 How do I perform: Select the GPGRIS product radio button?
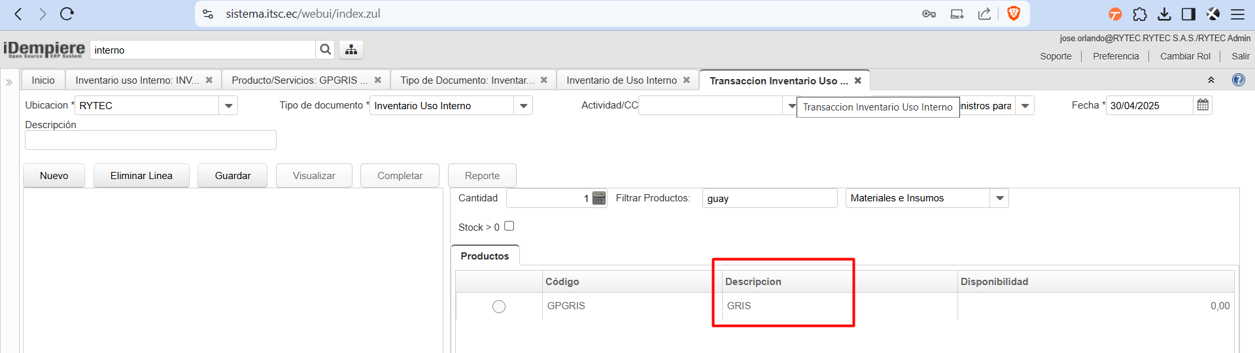[499, 307]
